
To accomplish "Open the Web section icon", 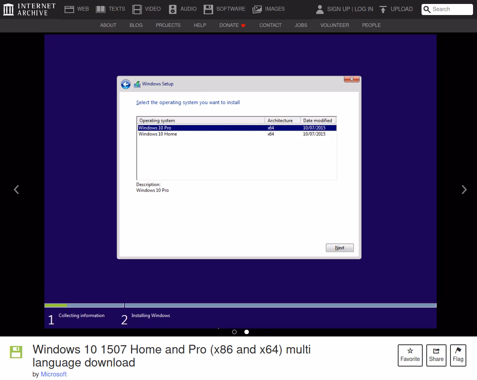I will [69, 9].
